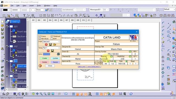Click the Formula f(x) icon in bottom toolbar

tap(4, 94)
